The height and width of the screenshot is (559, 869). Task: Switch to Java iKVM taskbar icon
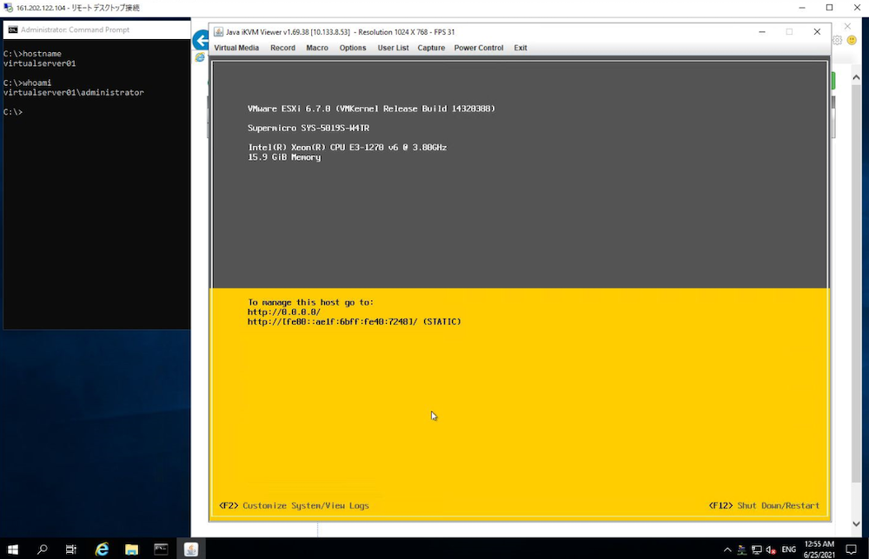(x=191, y=549)
